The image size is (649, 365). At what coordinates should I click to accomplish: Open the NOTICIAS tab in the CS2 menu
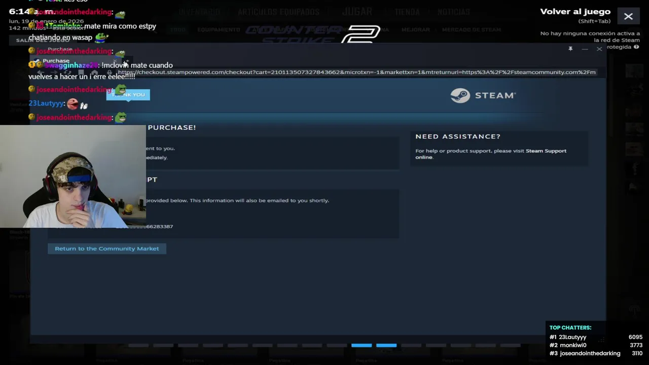[x=454, y=12]
